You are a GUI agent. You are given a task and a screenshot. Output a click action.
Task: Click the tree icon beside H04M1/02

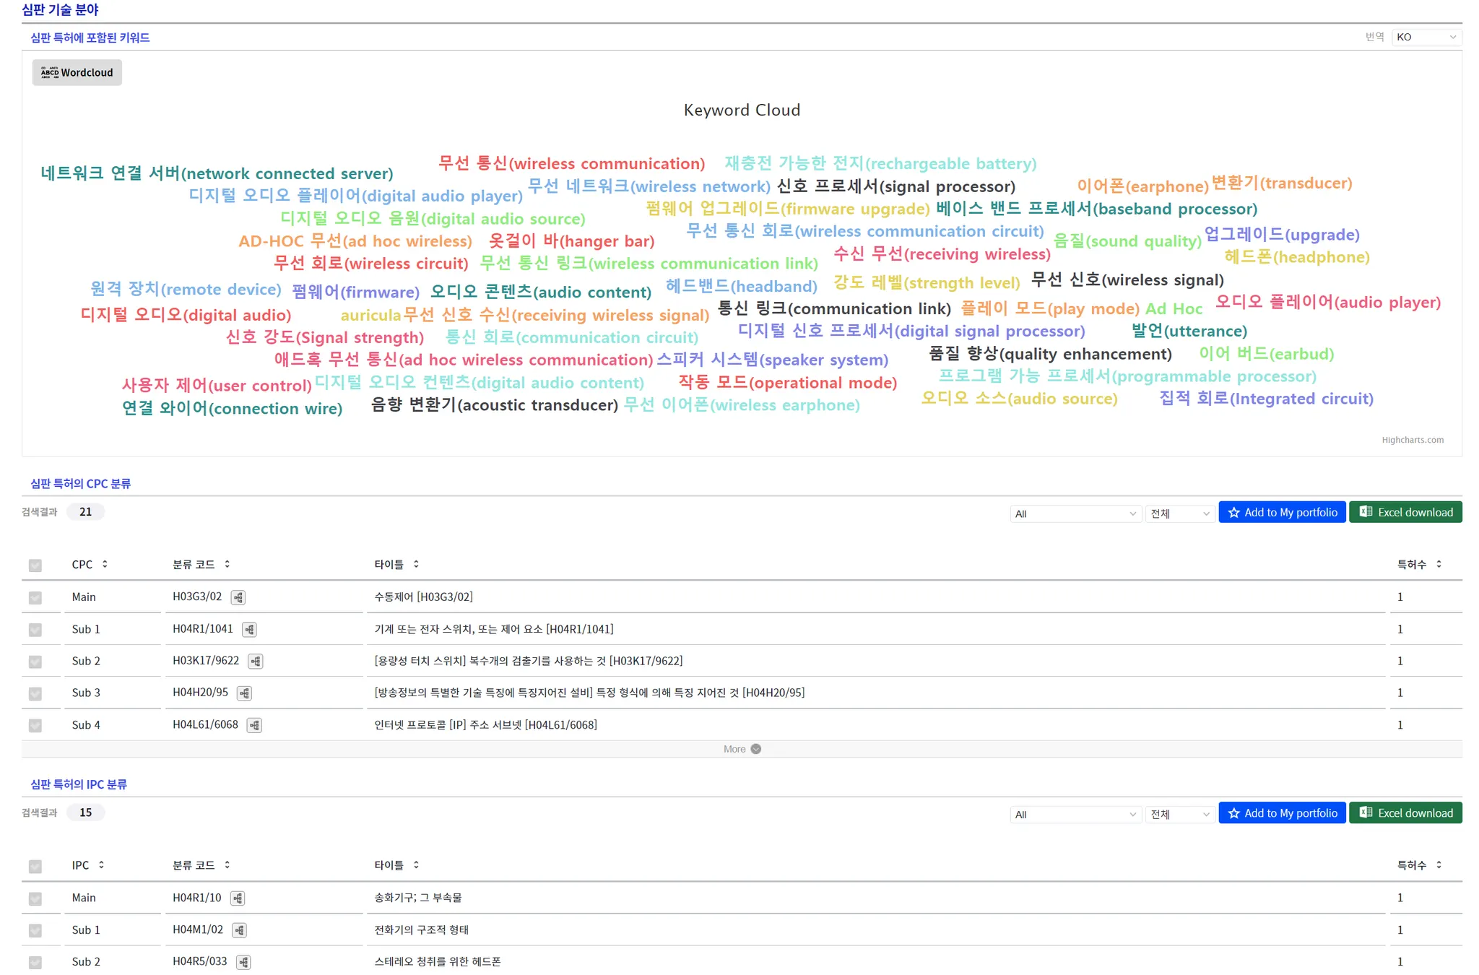pos(239,930)
